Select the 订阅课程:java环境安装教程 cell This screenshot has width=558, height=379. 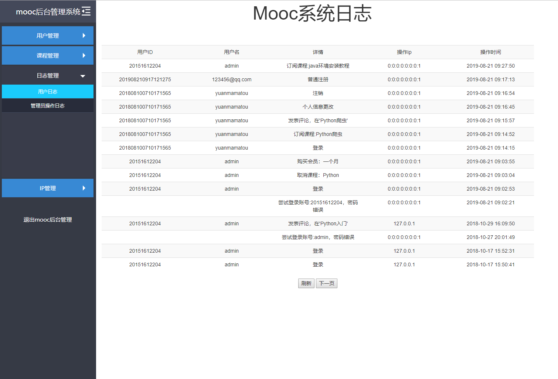click(x=318, y=66)
